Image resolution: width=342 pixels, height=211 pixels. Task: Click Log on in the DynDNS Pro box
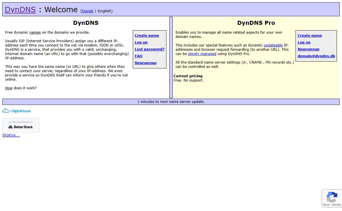[x=304, y=42]
